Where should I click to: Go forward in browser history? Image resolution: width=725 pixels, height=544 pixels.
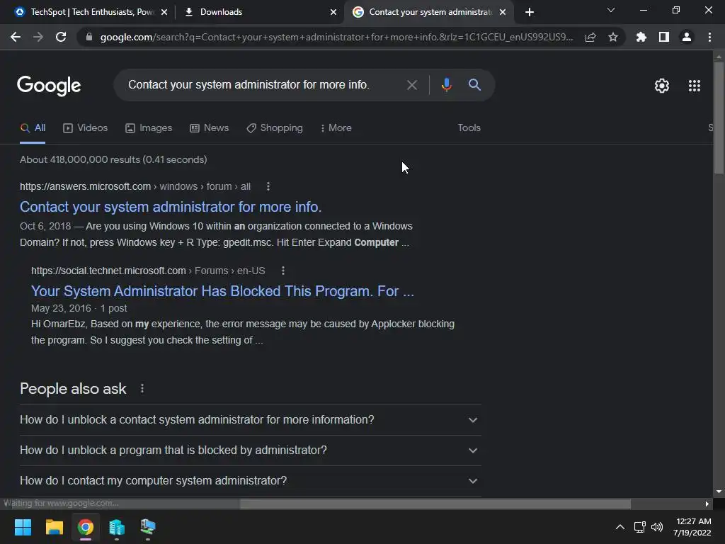38,37
